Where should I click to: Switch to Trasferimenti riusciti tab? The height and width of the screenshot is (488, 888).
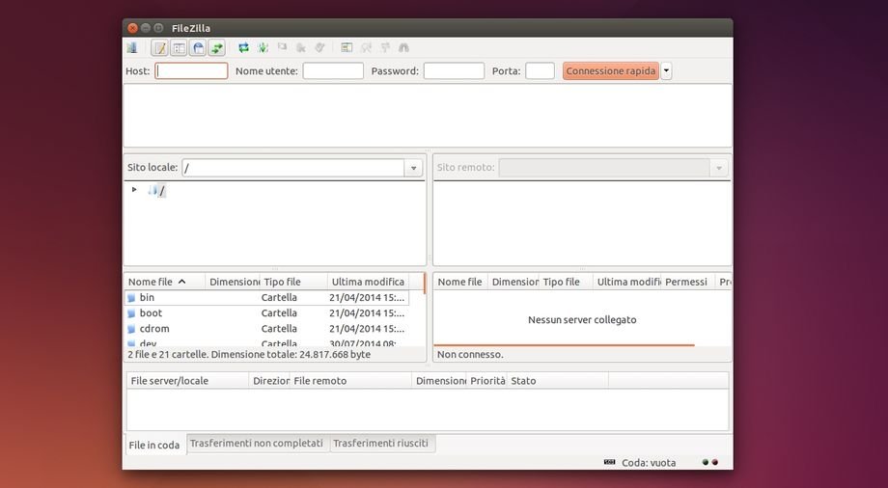coord(381,444)
